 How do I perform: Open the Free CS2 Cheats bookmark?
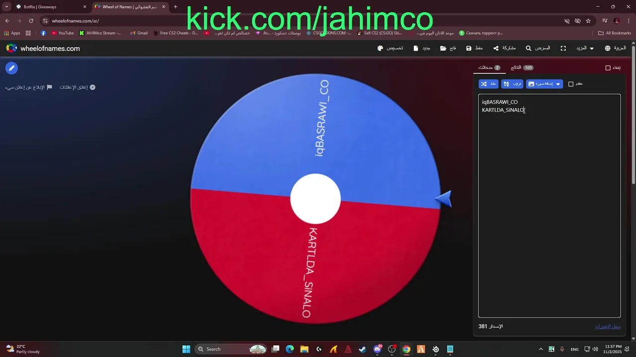click(x=175, y=33)
